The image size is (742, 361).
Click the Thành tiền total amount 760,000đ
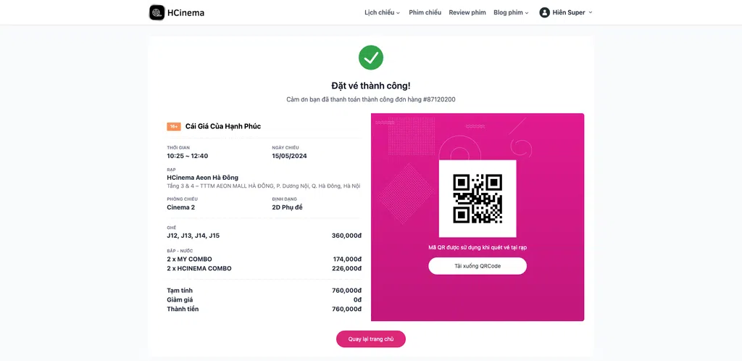click(x=347, y=309)
